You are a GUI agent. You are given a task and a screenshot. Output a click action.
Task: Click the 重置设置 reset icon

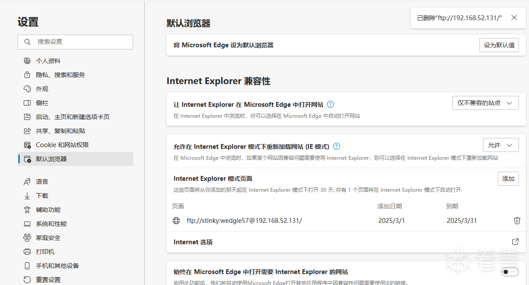point(27,280)
